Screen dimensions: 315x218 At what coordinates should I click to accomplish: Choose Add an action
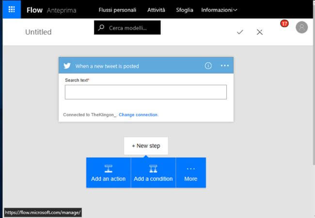point(108,172)
